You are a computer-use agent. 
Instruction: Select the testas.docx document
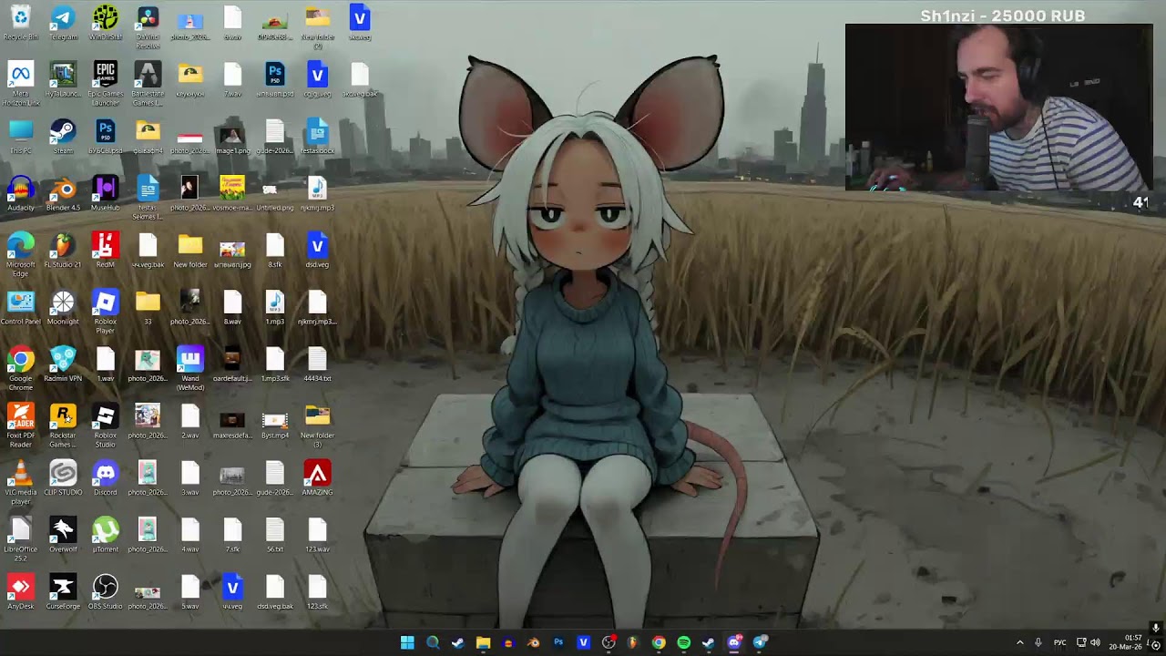(317, 138)
